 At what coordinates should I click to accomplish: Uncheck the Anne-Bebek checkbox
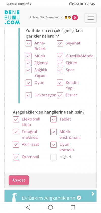pyautogui.click(x=29, y=43)
